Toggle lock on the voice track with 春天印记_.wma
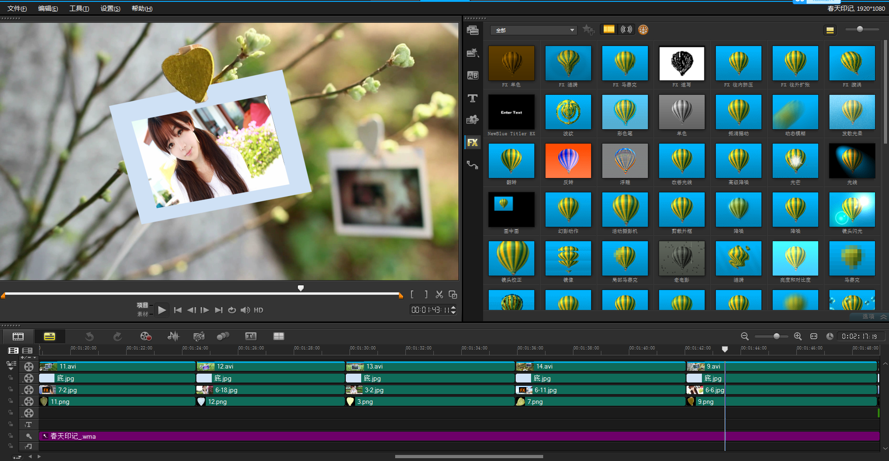The image size is (889, 461). pyautogui.click(x=10, y=436)
